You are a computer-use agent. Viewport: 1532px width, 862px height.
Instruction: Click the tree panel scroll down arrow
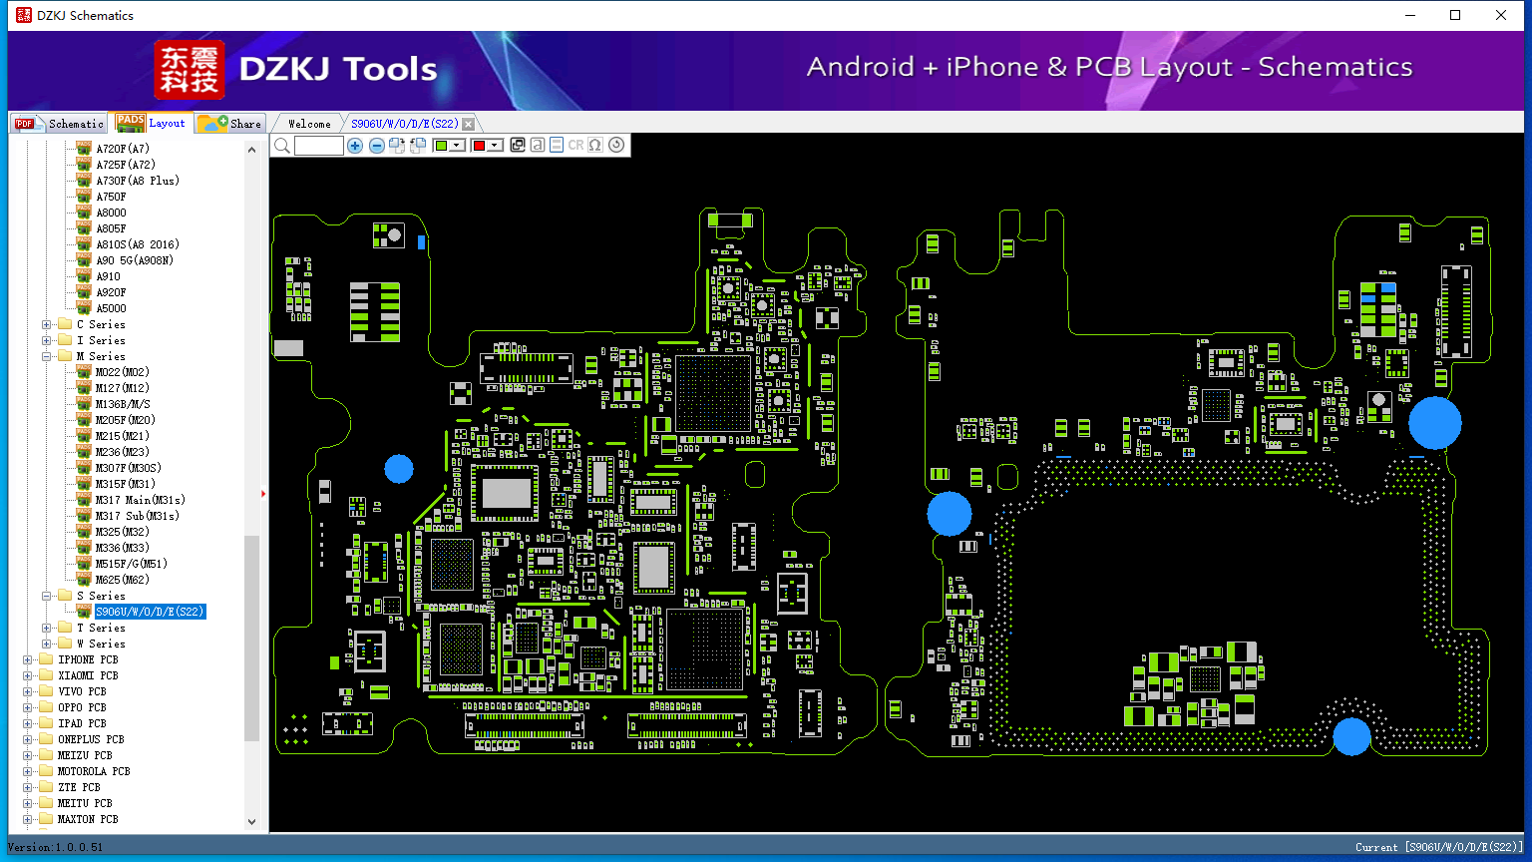(251, 822)
